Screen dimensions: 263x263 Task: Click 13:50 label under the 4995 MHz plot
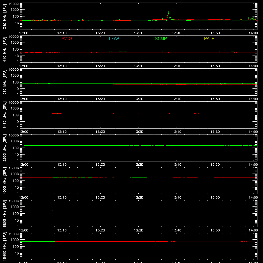215,198
